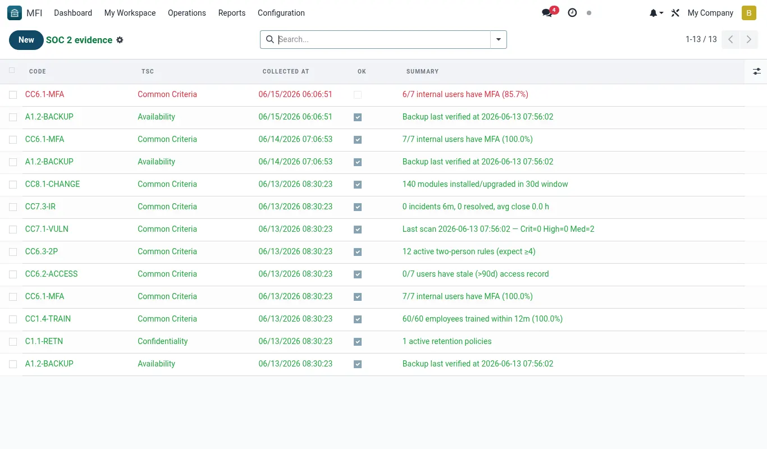This screenshot has height=449, width=767.
Task: Open the column settings adjust icon
Action: (757, 71)
